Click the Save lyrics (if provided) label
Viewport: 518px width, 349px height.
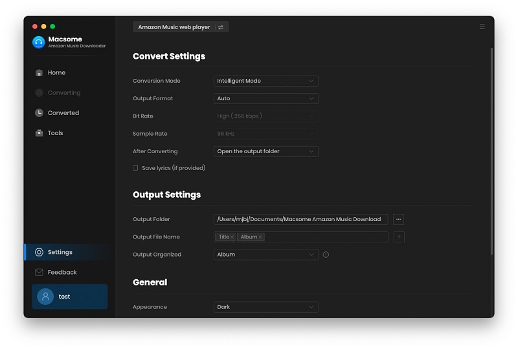pos(174,168)
